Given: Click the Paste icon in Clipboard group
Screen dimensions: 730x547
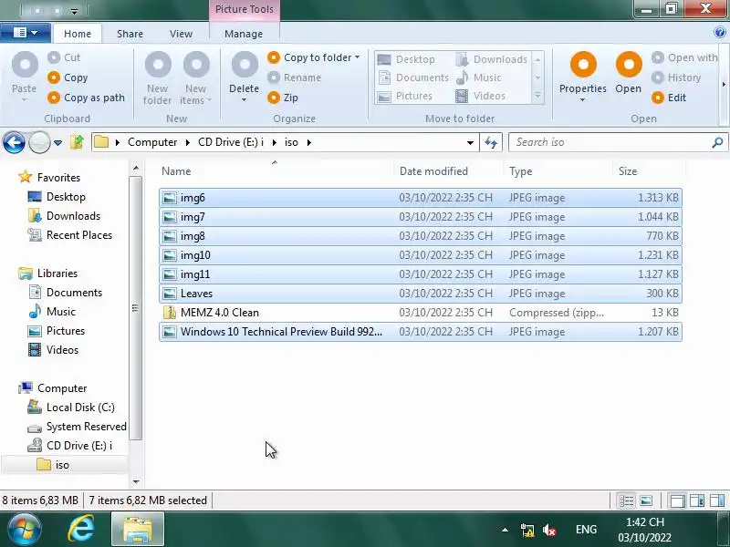Looking at the screenshot, I should 25,65.
